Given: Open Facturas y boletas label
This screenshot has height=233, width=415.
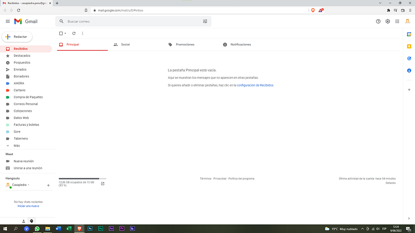Looking at the screenshot, I should click(x=26, y=125).
